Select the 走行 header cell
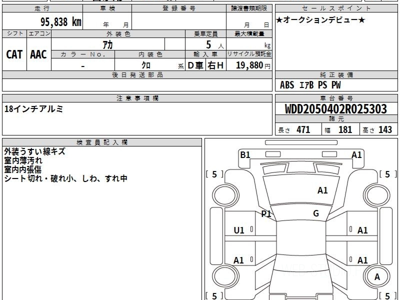 tap(42, 9)
